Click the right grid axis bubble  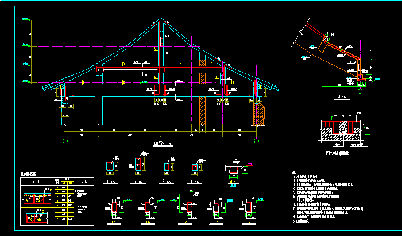click(254, 140)
